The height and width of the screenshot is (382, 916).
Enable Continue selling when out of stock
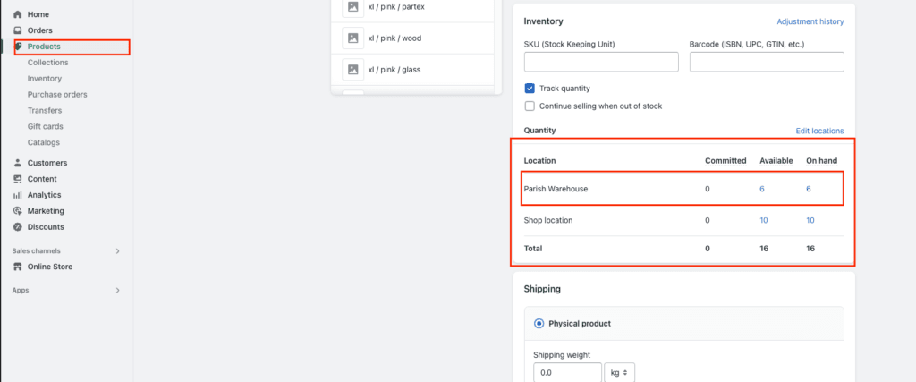coord(530,106)
